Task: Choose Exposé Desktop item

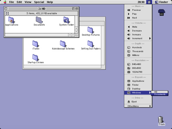Action: [x=138, y=89]
